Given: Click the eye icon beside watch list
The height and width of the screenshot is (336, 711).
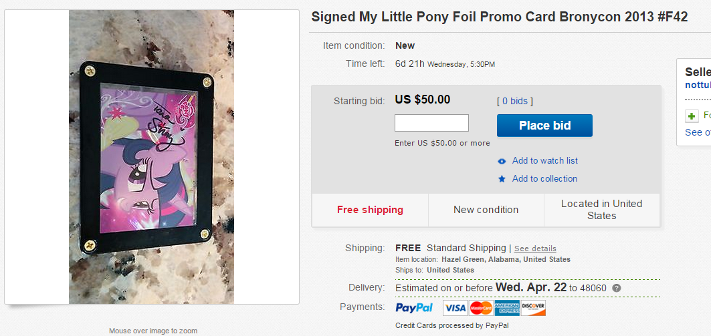Looking at the screenshot, I should [x=502, y=161].
